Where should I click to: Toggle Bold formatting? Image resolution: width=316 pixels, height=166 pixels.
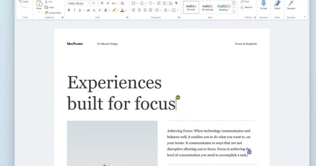(x=69, y=10)
